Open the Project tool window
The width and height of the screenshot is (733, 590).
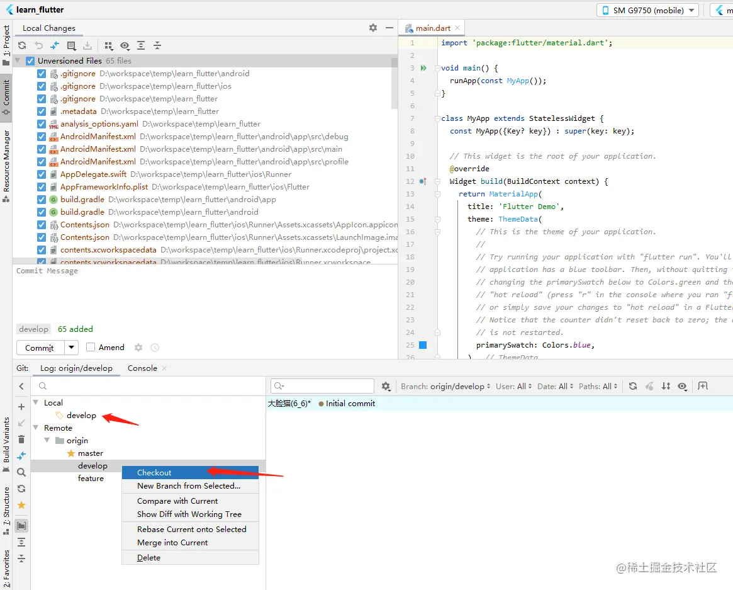pos(6,45)
